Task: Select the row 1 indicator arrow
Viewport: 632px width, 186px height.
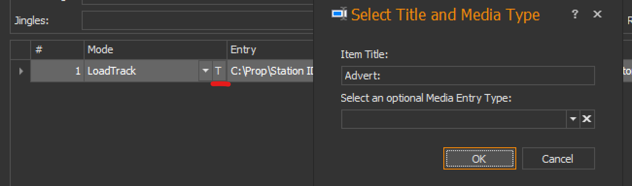Action: (x=21, y=71)
